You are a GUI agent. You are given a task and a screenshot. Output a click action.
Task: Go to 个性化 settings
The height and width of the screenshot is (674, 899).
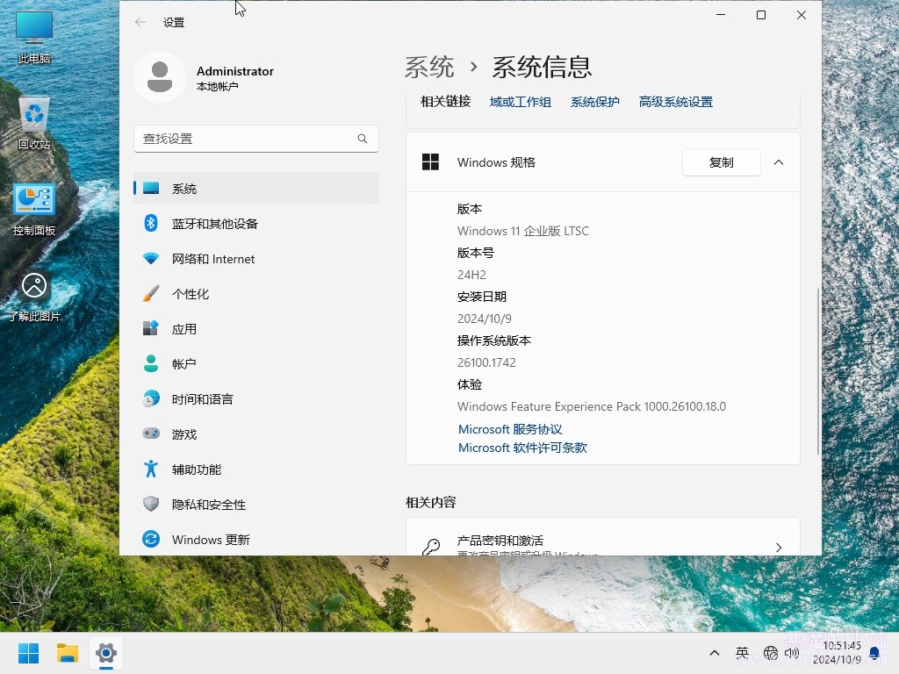coord(256,293)
